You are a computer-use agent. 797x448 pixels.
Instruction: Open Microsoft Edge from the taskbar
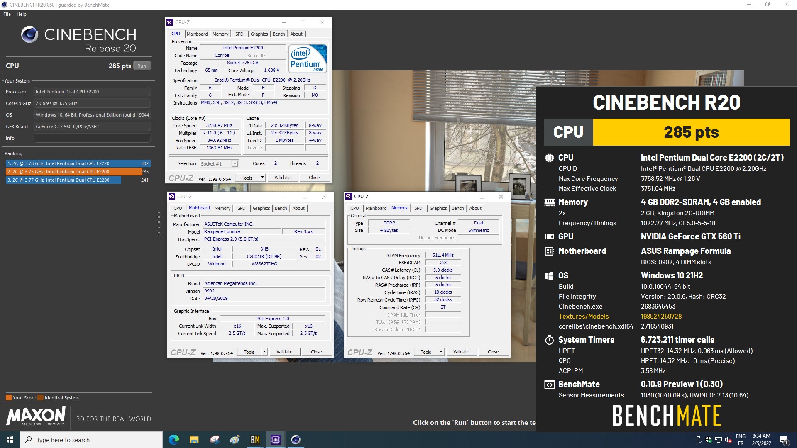(174, 440)
